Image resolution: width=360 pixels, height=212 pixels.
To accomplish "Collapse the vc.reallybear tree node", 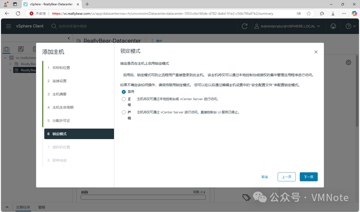I will pos(5,58).
